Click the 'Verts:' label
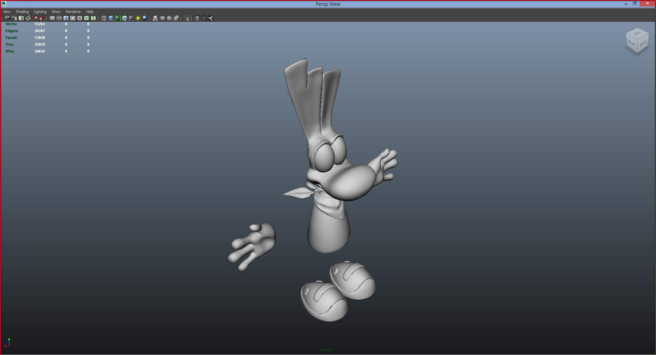The width and height of the screenshot is (656, 355). coord(11,24)
